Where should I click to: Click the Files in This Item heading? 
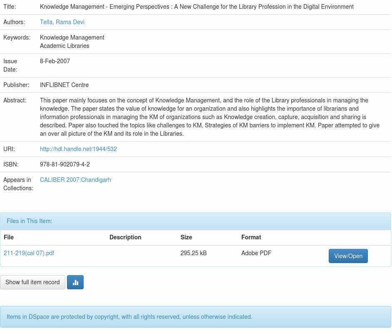tap(30, 221)
